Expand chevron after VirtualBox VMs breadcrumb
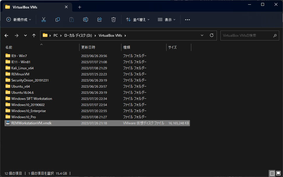 coord(125,36)
